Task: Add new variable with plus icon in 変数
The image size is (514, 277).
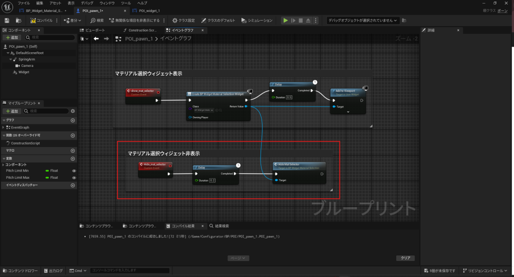Action: tap(73, 158)
